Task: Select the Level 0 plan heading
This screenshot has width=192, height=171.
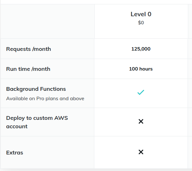Action: 141,14
